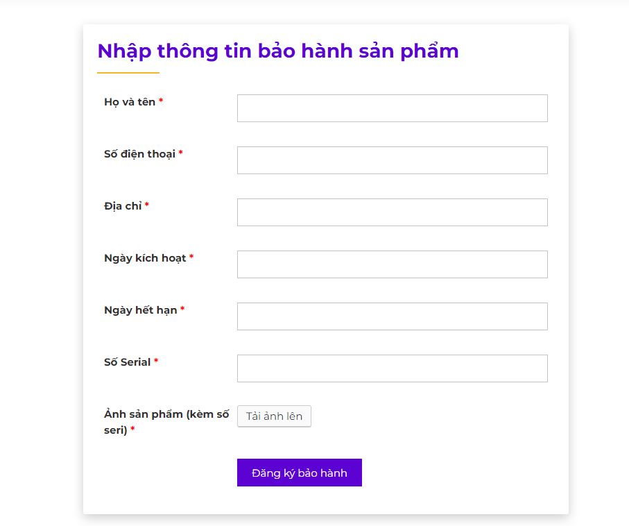The image size is (629, 526).
Task: Click the Họ và tên label text
Action: pos(130,102)
